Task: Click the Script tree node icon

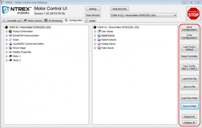Action: pyautogui.click(x=10, y=40)
